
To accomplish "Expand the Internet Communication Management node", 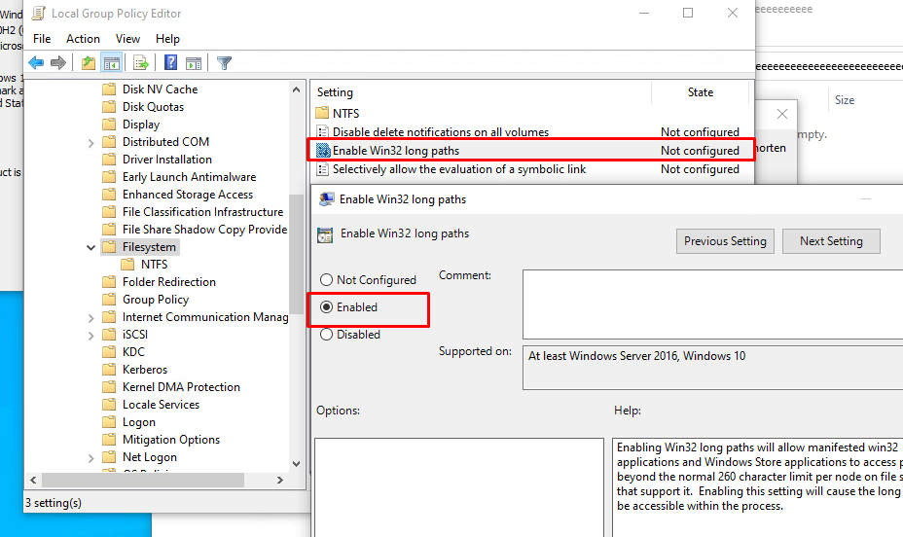I will (91, 317).
